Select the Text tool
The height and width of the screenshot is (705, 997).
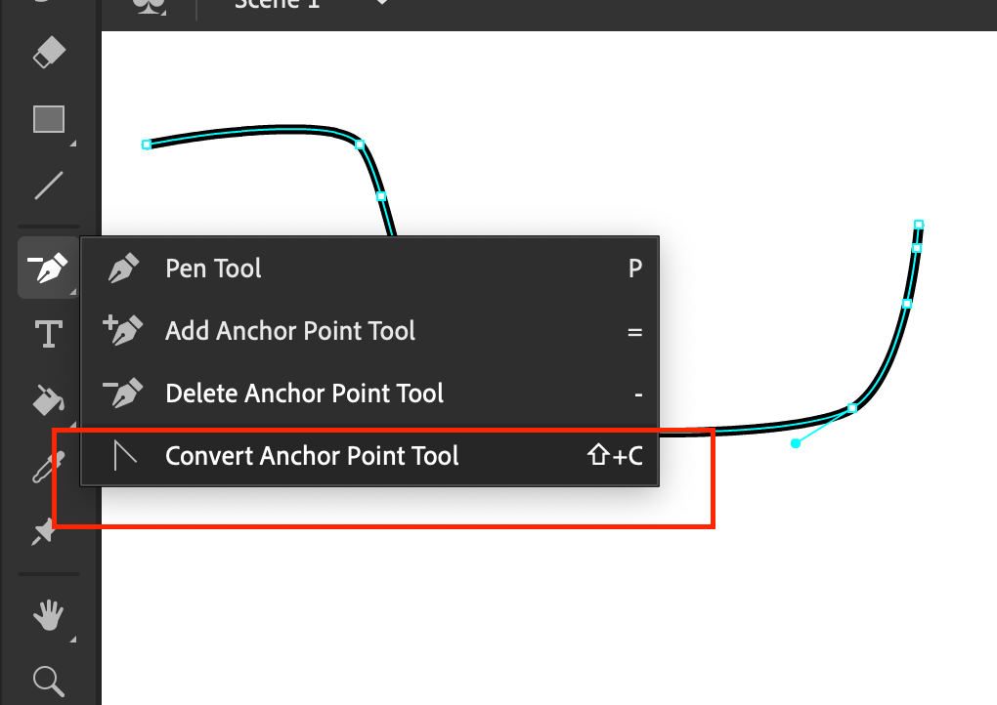click(47, 333)
